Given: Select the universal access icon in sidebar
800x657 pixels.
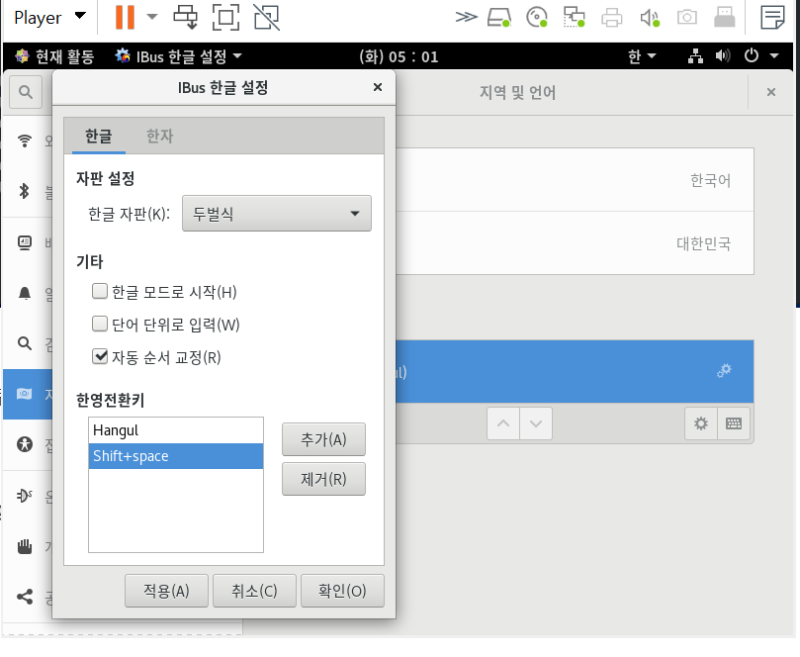Looking at the screenshot, I should point(25,444).
